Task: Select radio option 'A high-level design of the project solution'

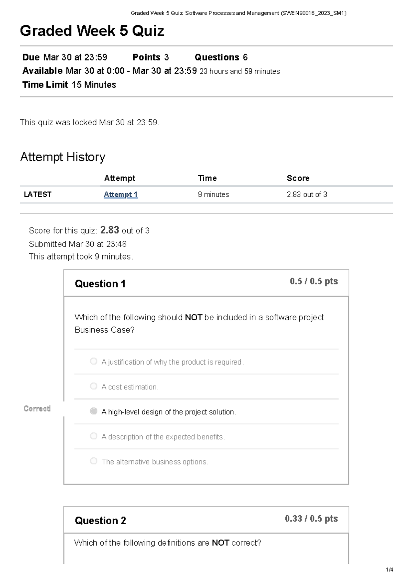Action: pyautogui.click(x=93, y=411)
